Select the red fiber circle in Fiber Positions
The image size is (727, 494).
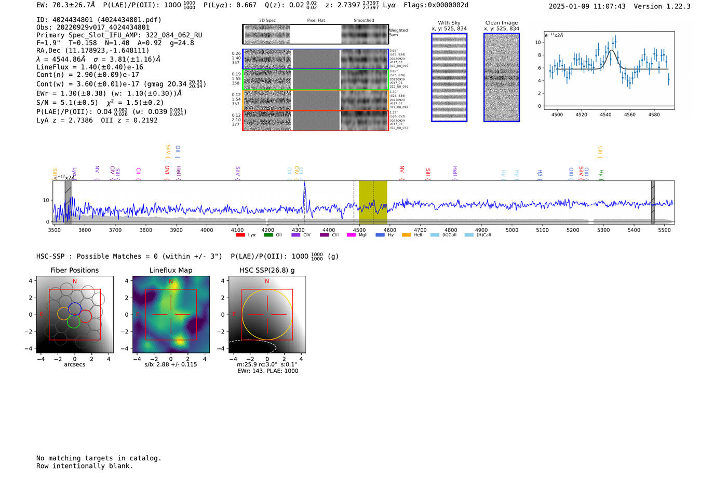(86, 316)
